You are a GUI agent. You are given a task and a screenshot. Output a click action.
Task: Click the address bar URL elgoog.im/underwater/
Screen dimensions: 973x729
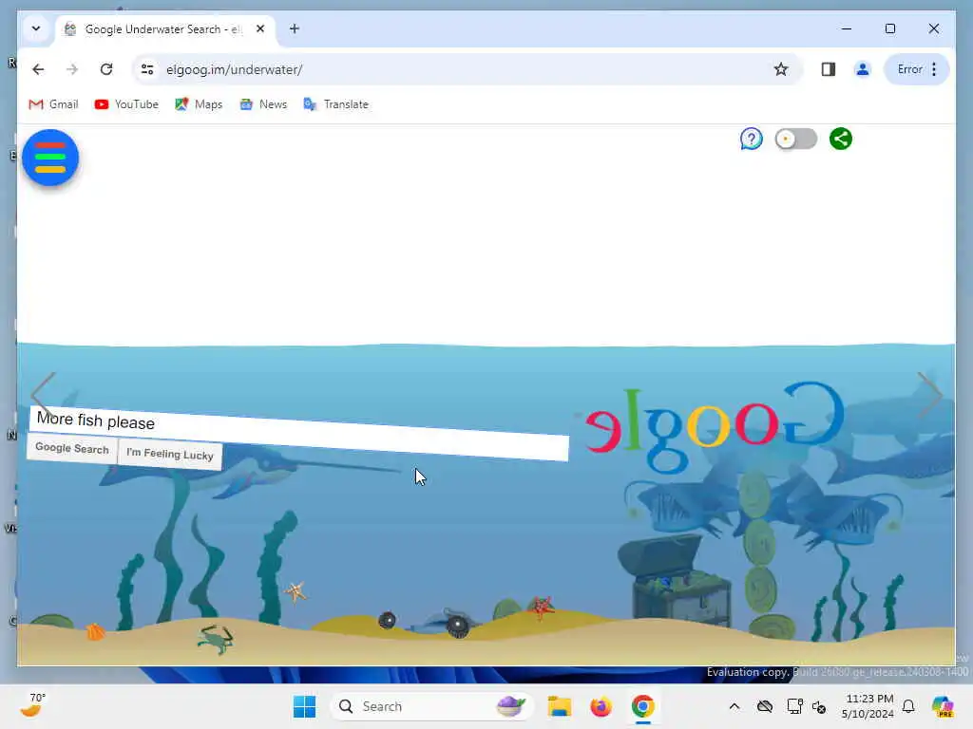click(x=234, y=69)
